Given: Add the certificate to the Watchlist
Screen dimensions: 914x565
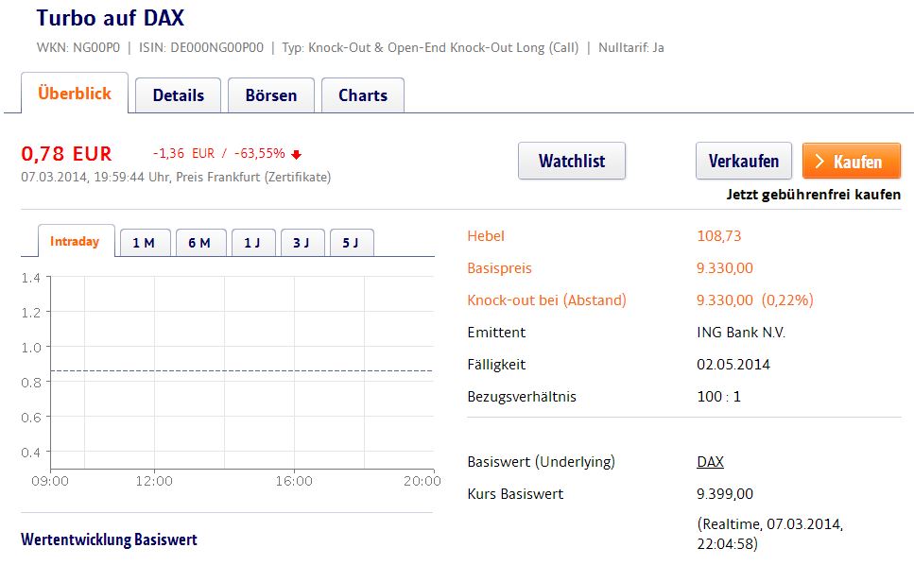Looking at the screenshot, I should pos(571,161).
